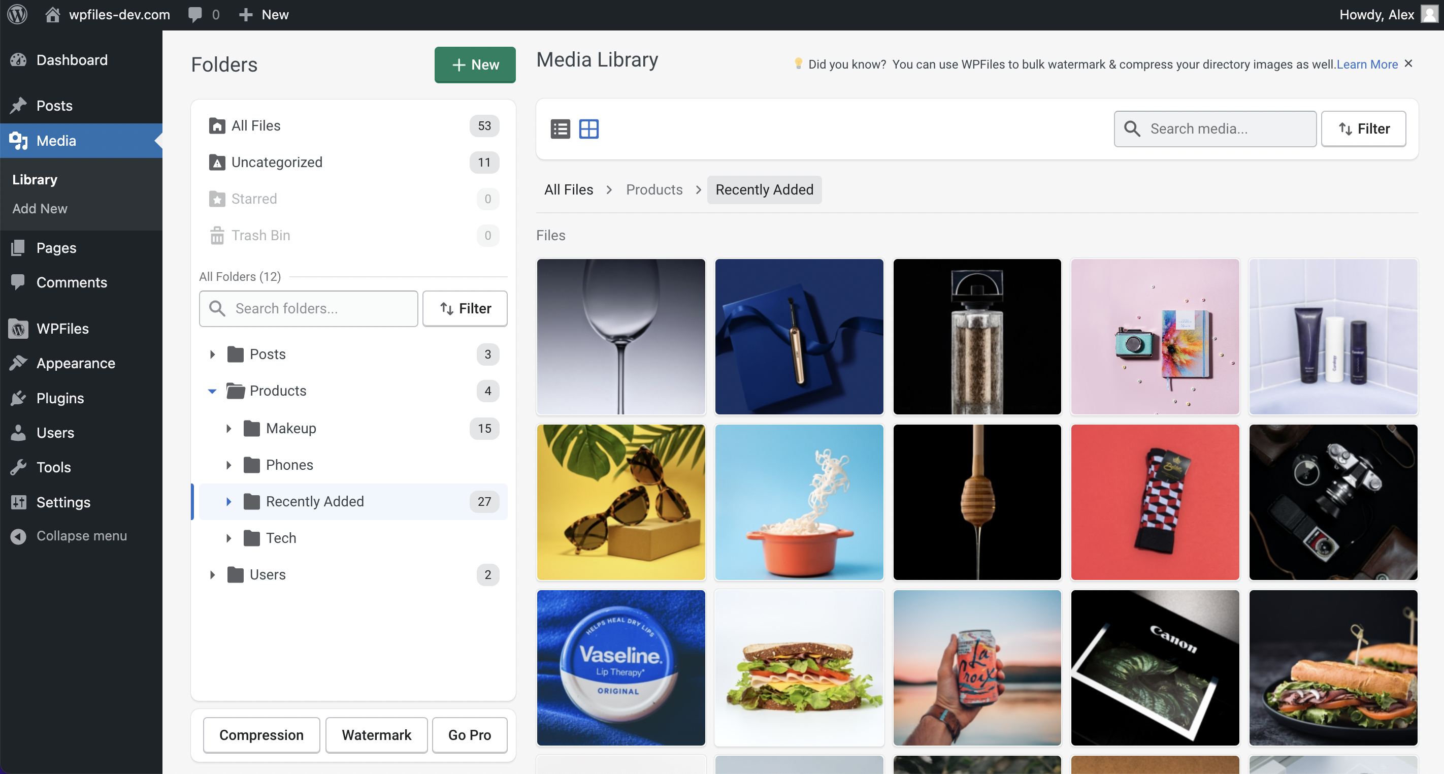Toggle the Media menu item in sidebar

tap(55, 141)
